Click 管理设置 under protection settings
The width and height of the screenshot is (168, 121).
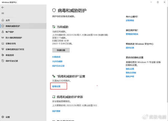click(x=56, y=86)
